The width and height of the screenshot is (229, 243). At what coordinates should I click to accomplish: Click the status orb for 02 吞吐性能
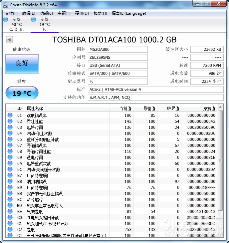coord(10,121)
